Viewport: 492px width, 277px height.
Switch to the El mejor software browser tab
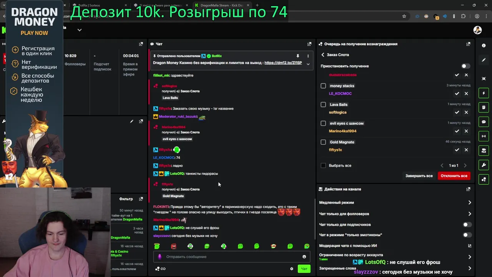[161, 5]
